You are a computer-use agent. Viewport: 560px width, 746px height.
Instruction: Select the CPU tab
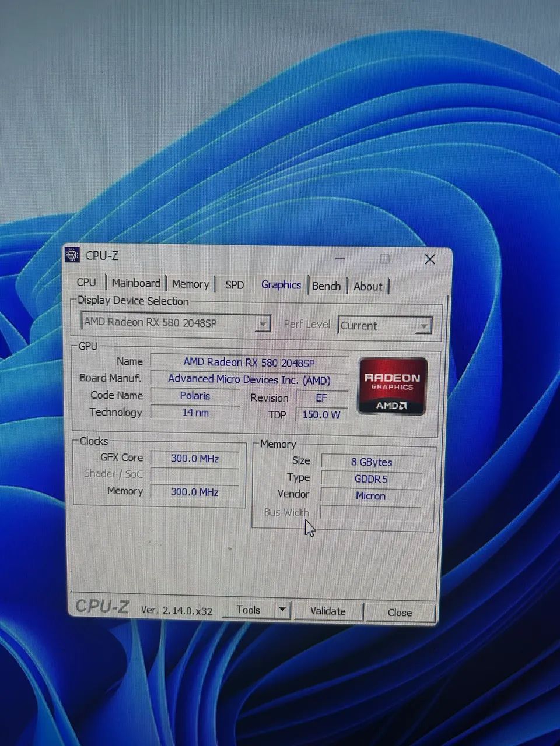(x=87, y=282)
